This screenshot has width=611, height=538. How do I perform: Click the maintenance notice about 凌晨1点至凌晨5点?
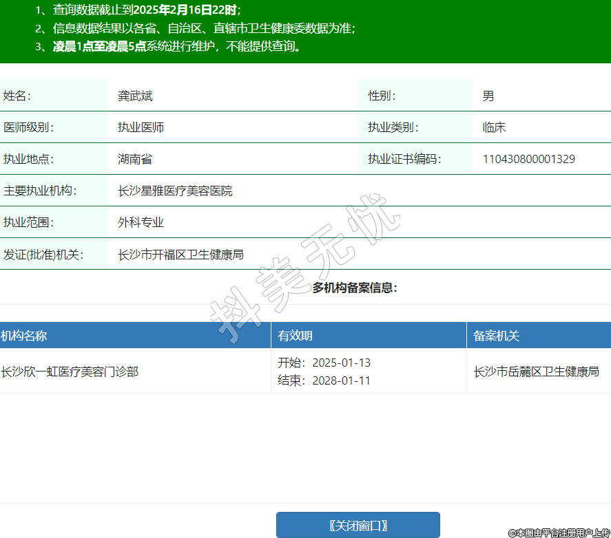point(178,47)
